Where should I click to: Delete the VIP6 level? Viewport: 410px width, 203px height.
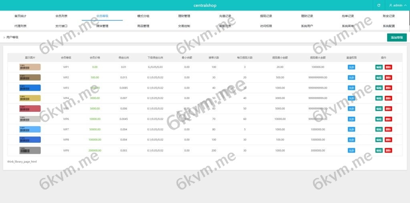click(x=388, y=119)
